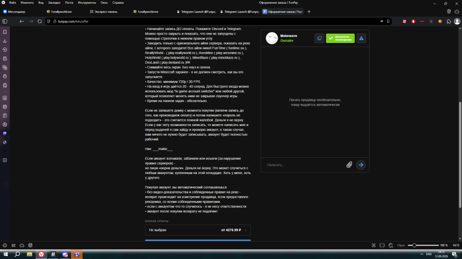This screenshot has height=259, width=462.
Task: Open Windows notification center
Action: click(455, 254)
